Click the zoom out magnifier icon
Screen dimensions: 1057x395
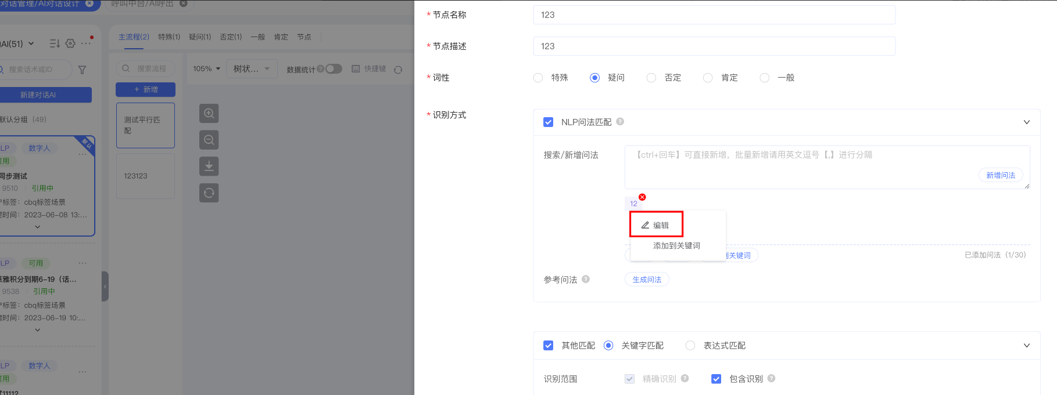point(209,140)
